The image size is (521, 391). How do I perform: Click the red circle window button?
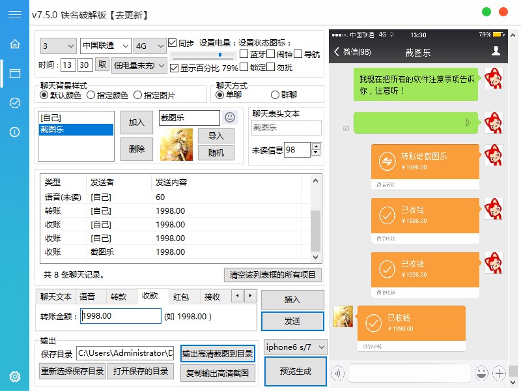[503, 12]
